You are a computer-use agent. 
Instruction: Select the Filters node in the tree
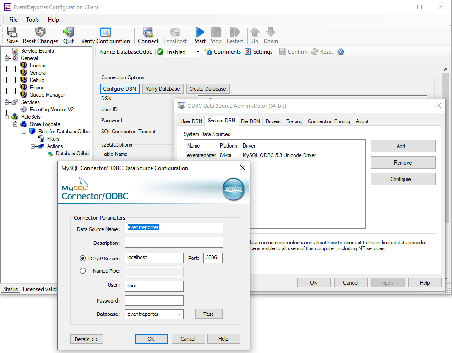53,139
